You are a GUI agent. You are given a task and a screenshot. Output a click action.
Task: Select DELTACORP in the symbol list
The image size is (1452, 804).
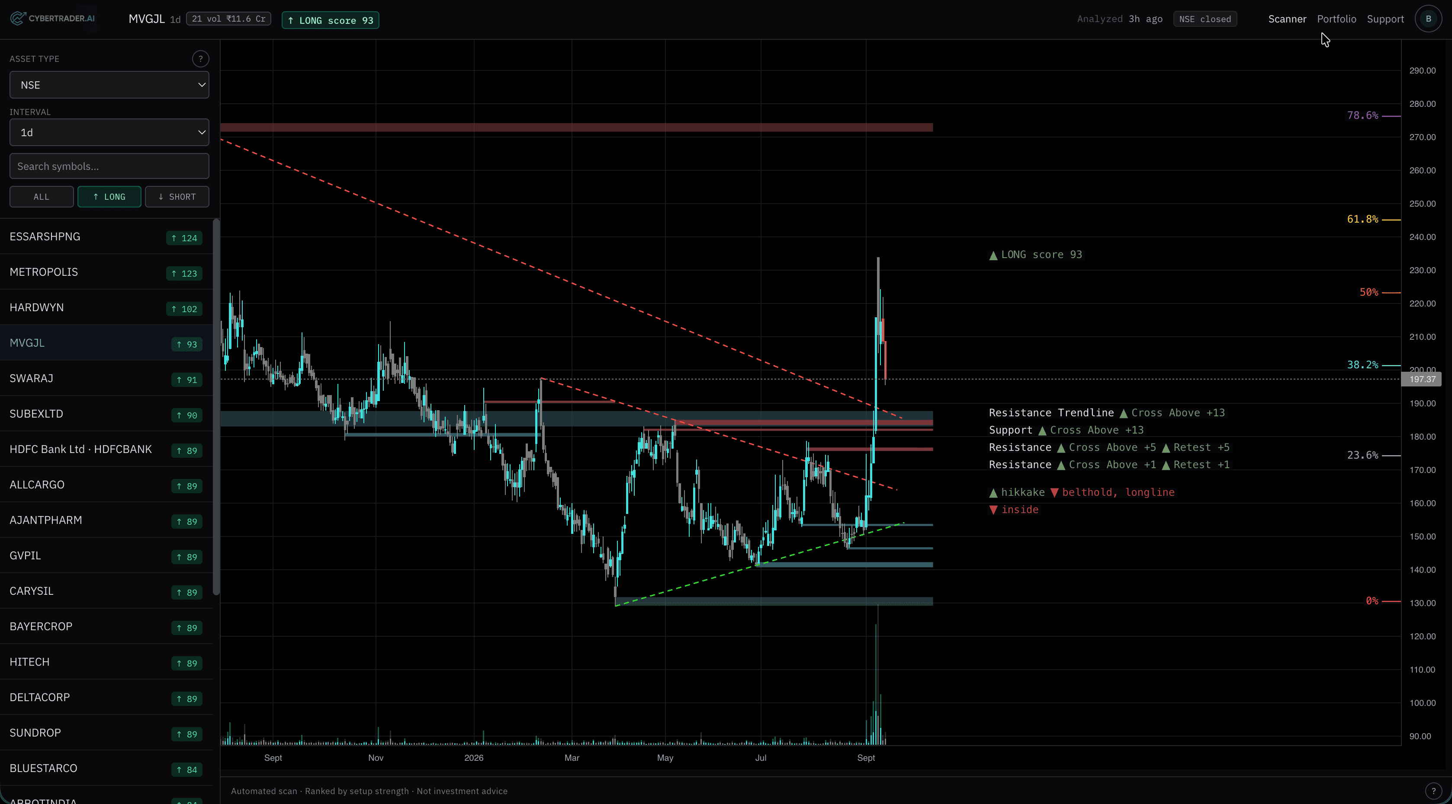point(106,698)
